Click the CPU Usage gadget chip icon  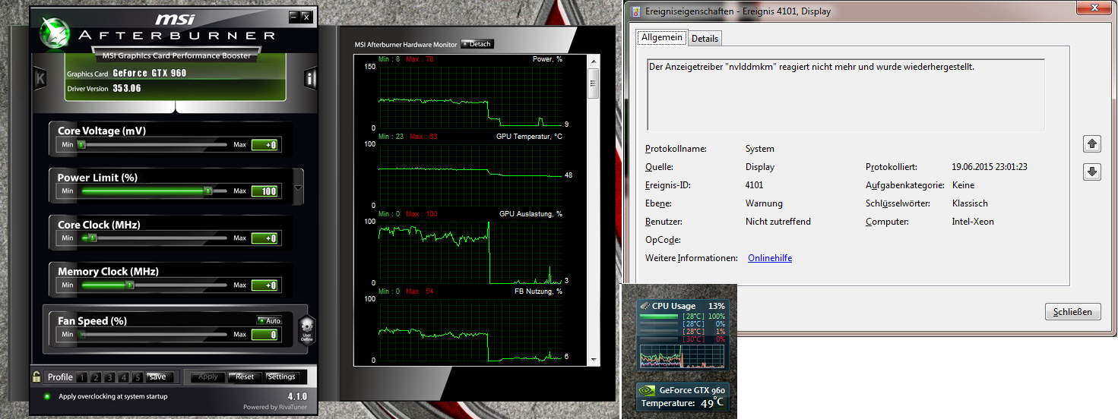pyautogui.click(x=645, y=305)
